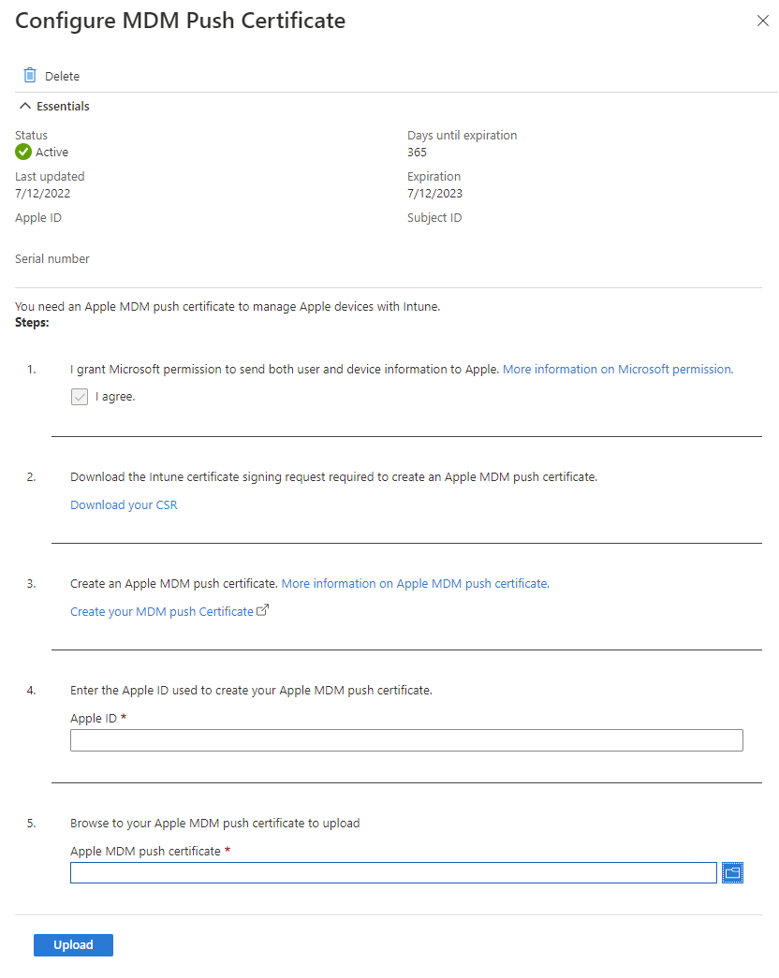Click the collapse chevron next to Essentials

click(x=24, y=106)
